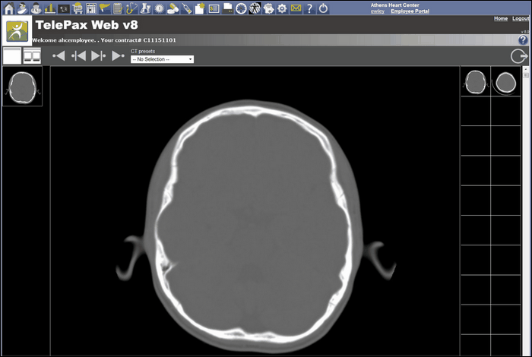Open the calendar grid icon
The width and height of the screenshot is (532, 357).
[x=90, y=8]
